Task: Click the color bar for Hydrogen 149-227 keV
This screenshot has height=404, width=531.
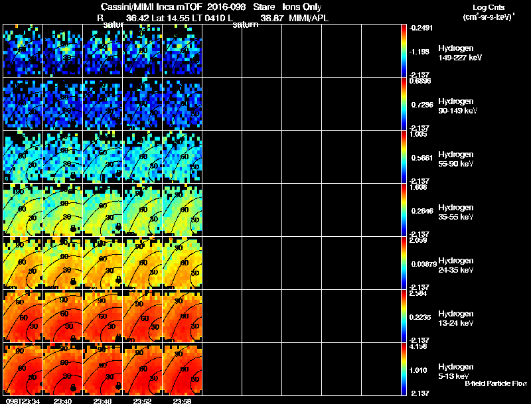Action: pos(404,51)
